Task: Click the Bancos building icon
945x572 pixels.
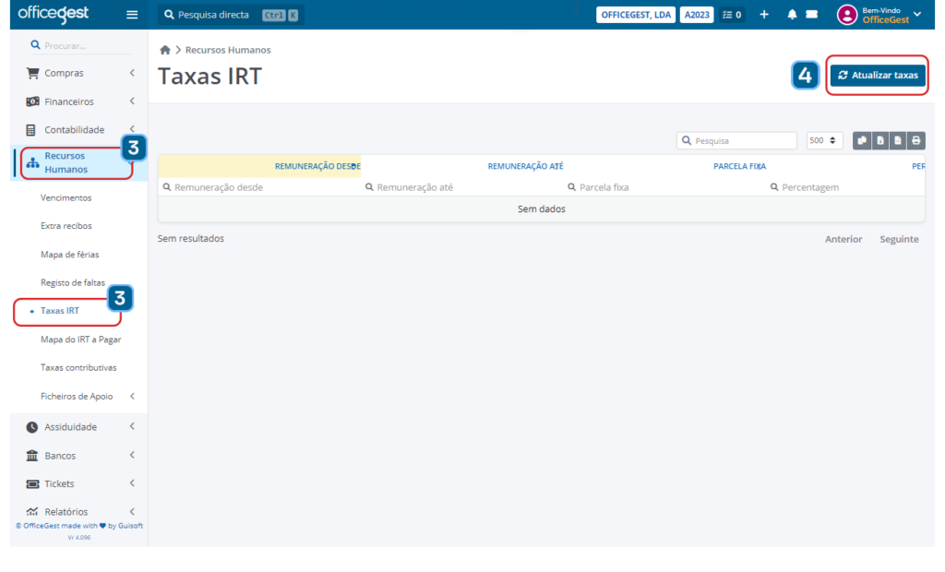Action: [x=32, y=455]
